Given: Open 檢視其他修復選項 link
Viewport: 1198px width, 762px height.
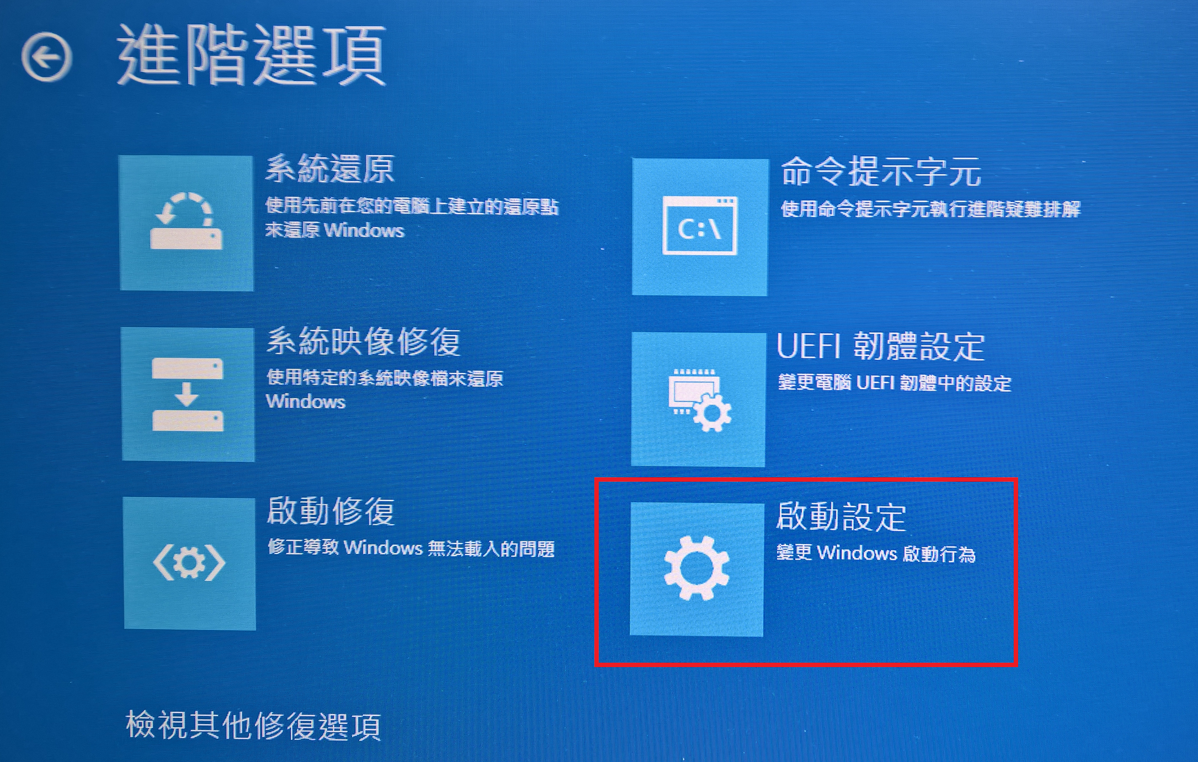Looking at the screenshot, I should 253,725.
